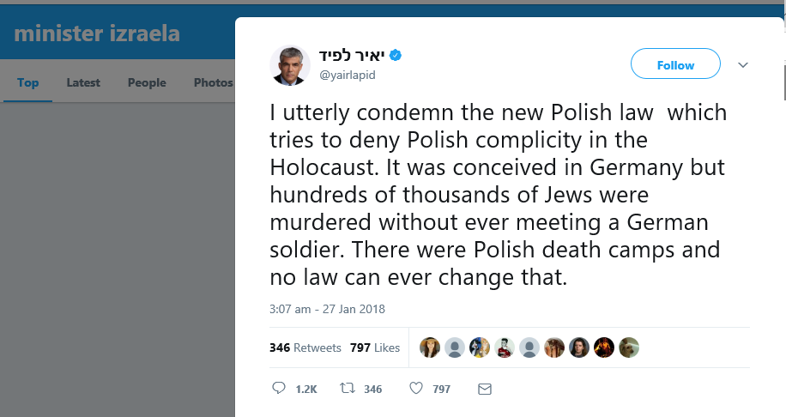This screenshot has height=417, width=786.
Task: Click the reply speech bubble icon
Action: tap(278, 389)
